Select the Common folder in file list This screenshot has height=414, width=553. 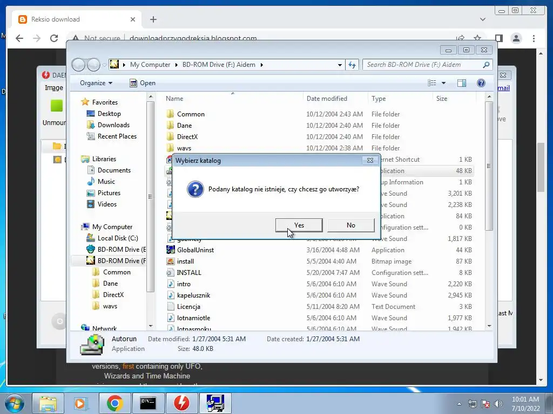point(191,114)
